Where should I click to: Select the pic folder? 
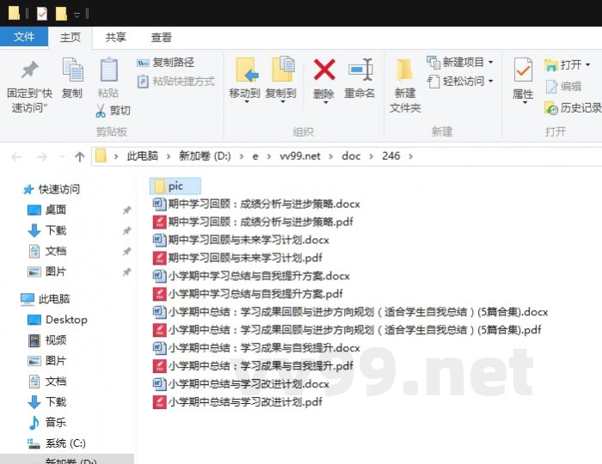175,186
